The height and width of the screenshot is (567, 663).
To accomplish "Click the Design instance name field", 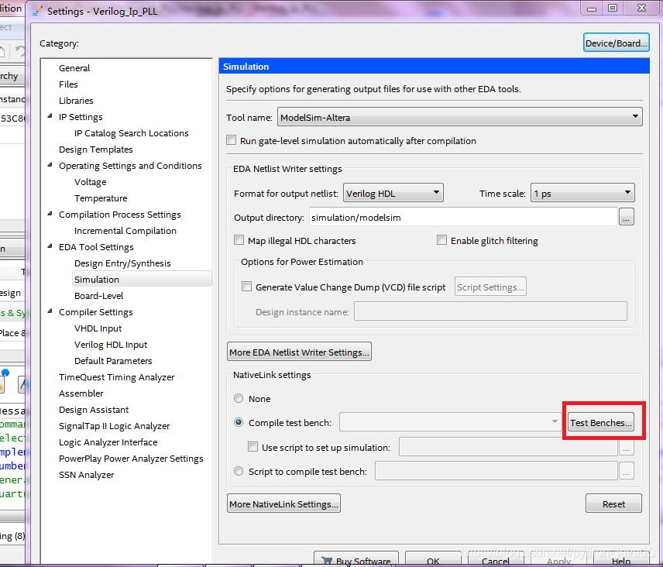I will coord(490,311).
